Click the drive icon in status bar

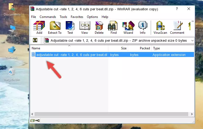click(x=32, y=121)
